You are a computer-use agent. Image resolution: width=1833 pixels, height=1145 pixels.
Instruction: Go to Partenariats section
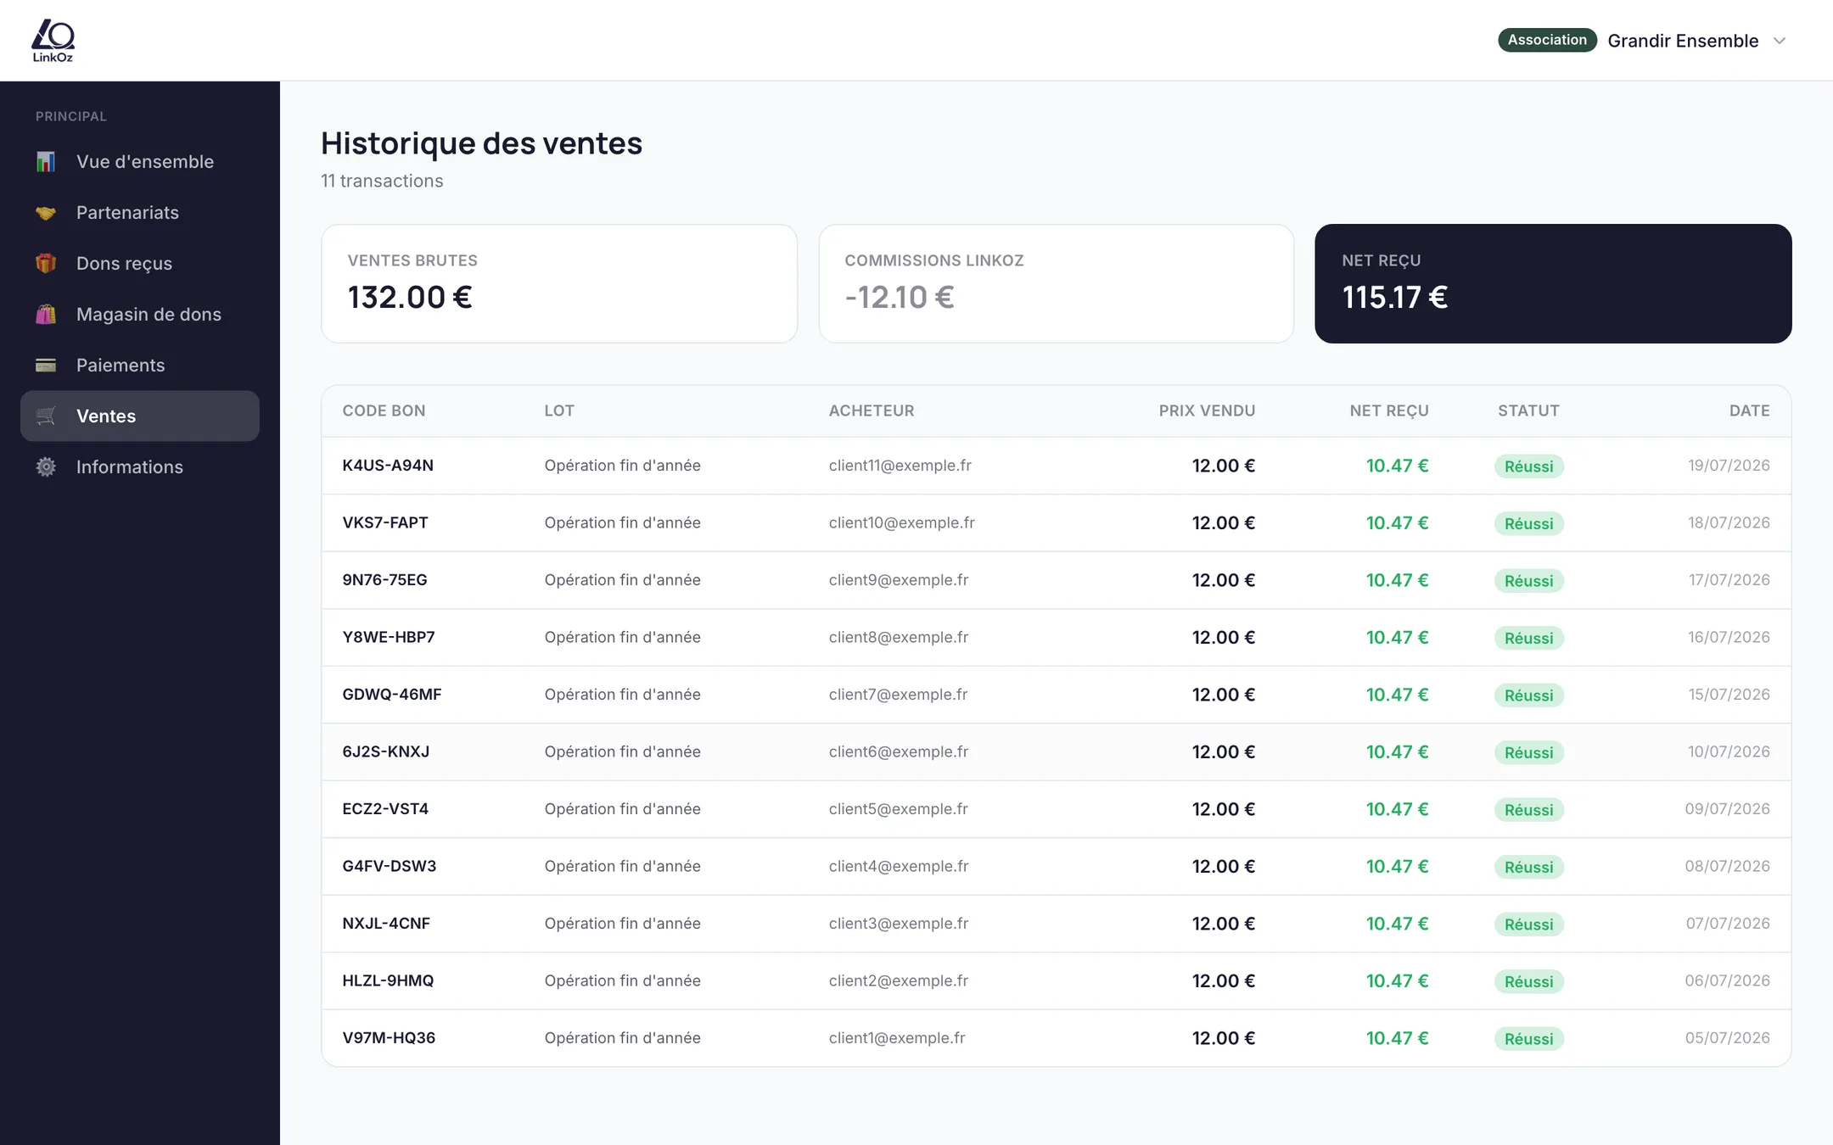tap(140, 212)
